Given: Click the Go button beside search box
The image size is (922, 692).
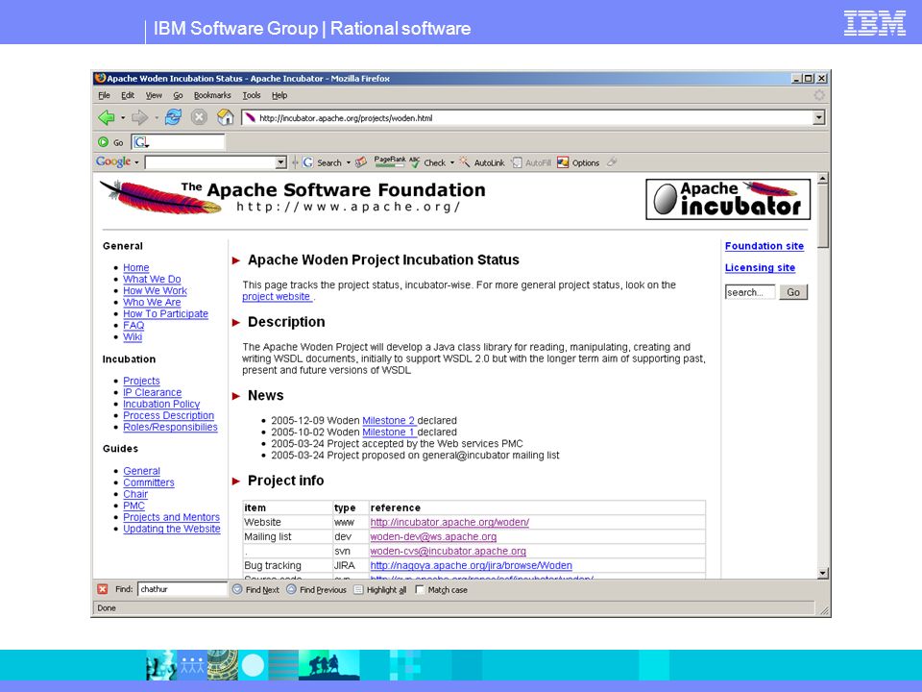Looking at the screenshot, I should [793, 292].
